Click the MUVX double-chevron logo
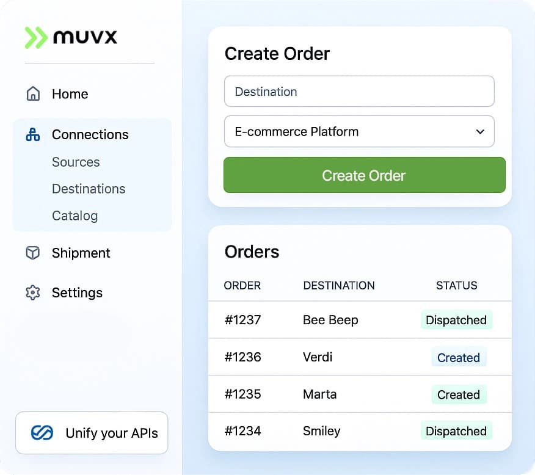The image size is (535, 475). (36, 37)
